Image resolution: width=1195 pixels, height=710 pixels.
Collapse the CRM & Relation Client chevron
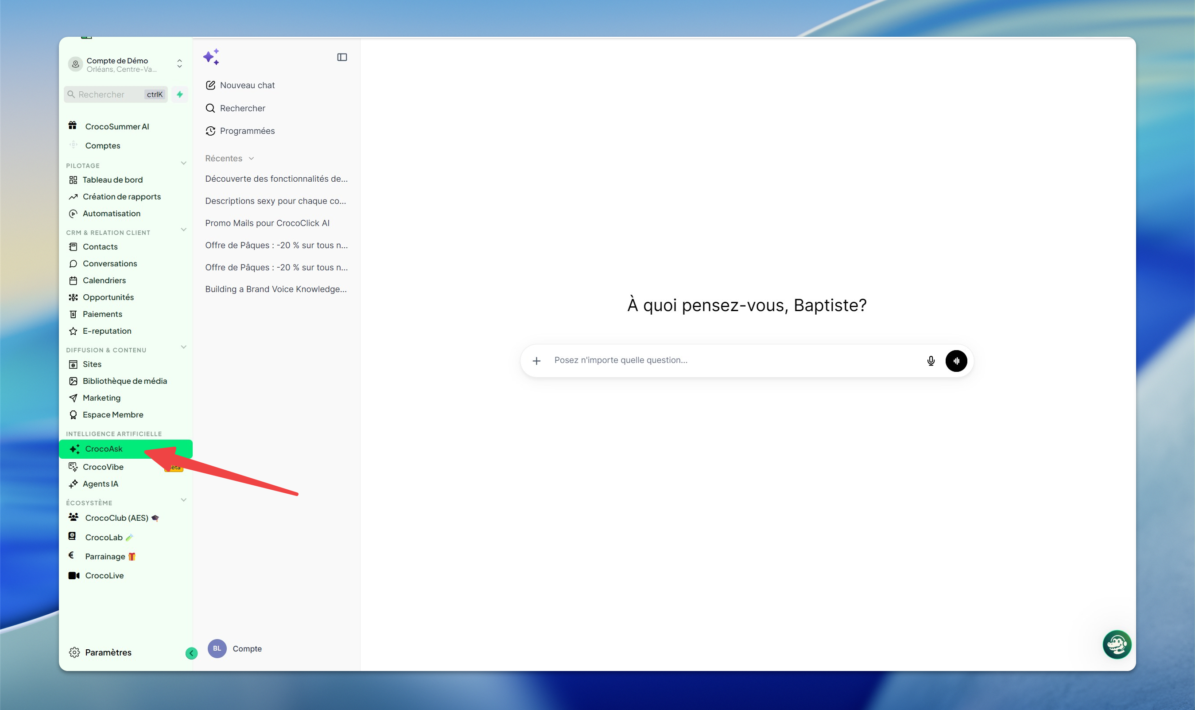tap(183, 230)
